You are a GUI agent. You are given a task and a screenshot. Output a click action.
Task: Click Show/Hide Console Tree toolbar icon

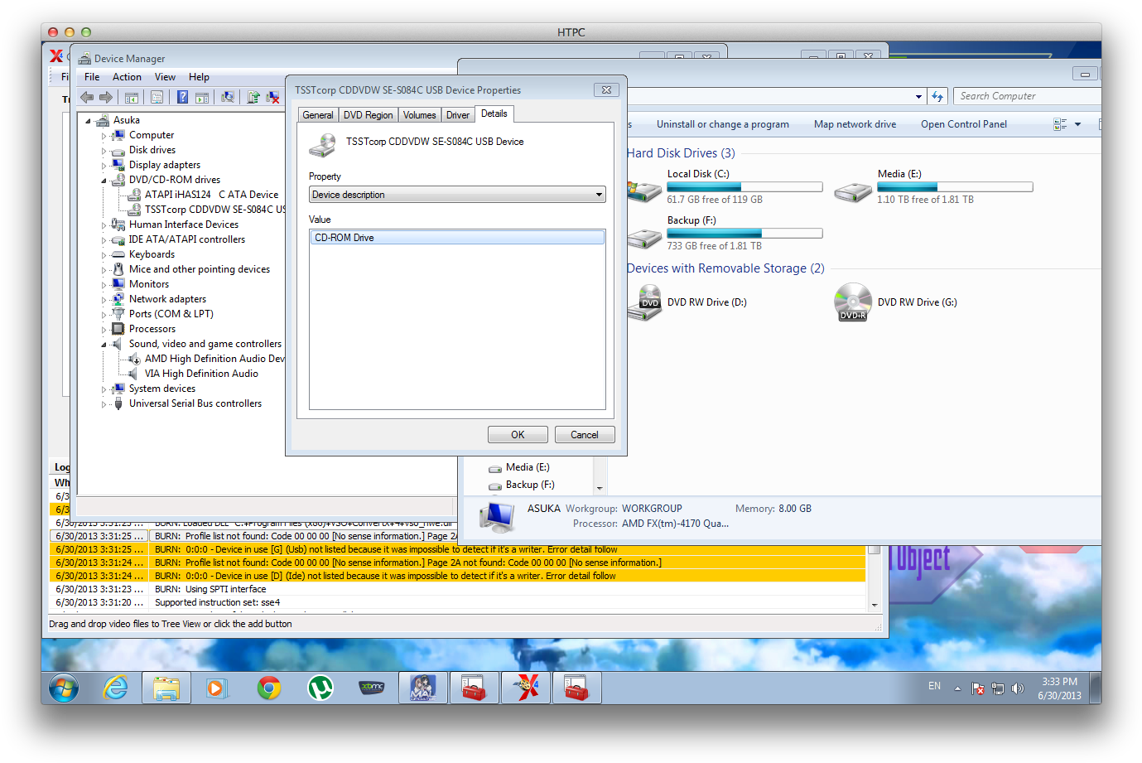pyautogui.click(x=132, y=97)
